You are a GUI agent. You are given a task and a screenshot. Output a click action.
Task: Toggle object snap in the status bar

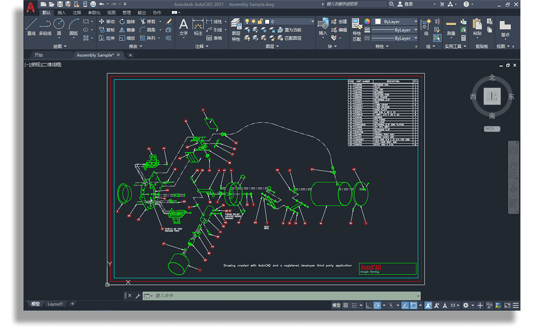click(413, 305)
